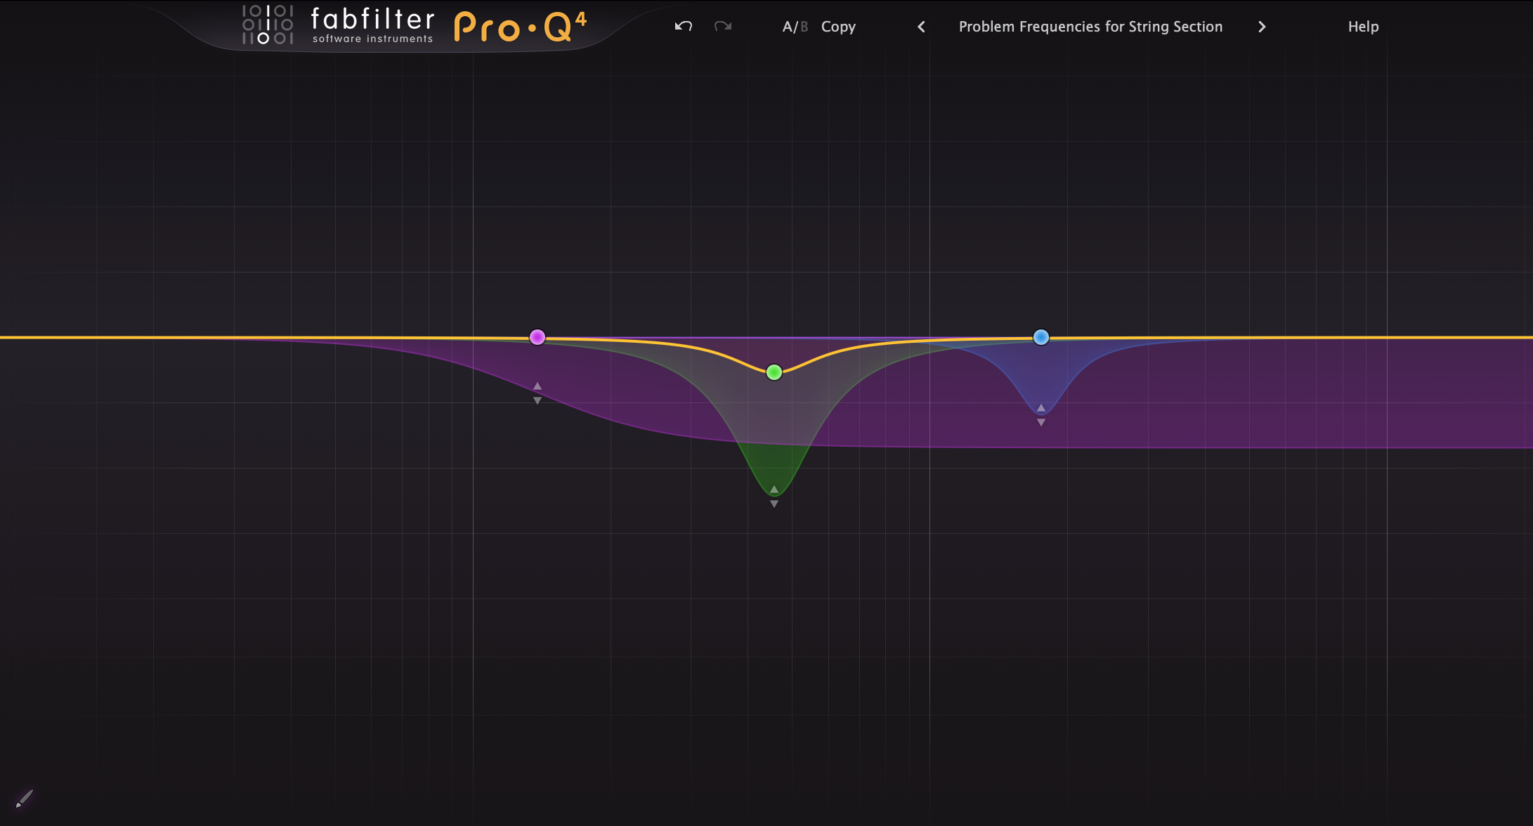Undo the last change
The height and width of the screenshot is (826, 1533).
(x=682, y=26)
